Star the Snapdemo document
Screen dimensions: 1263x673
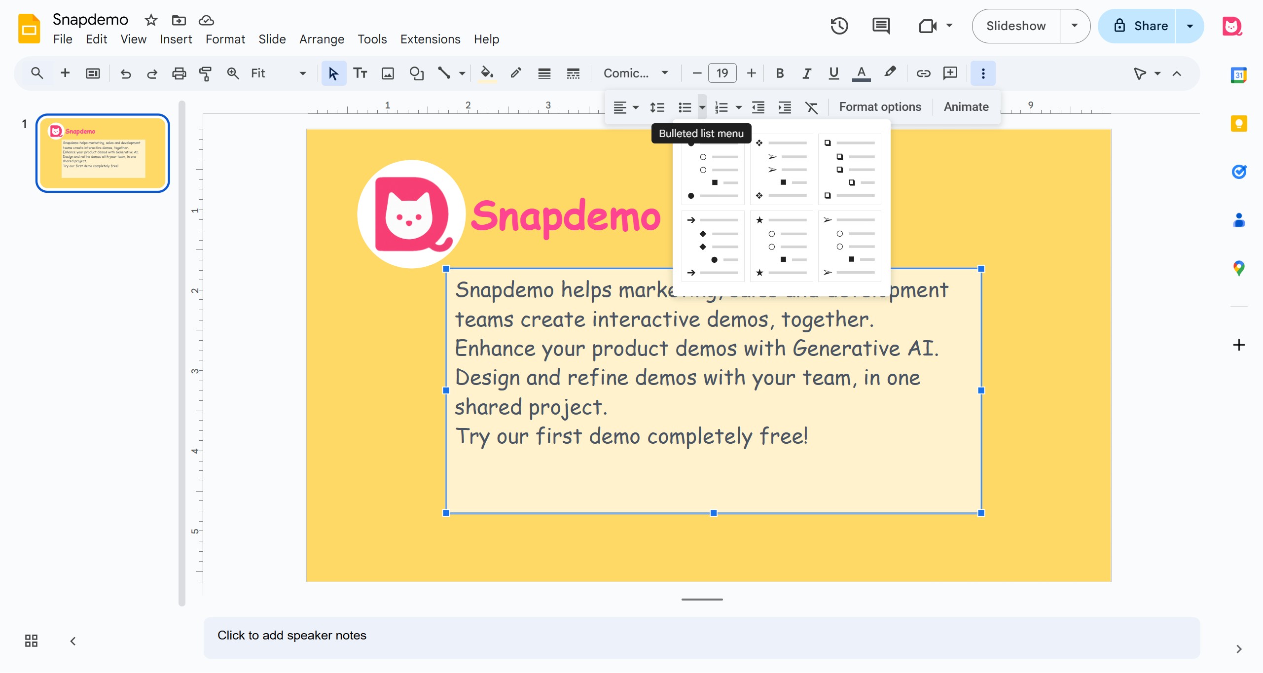pyautogui.click(x=151, y=20)
